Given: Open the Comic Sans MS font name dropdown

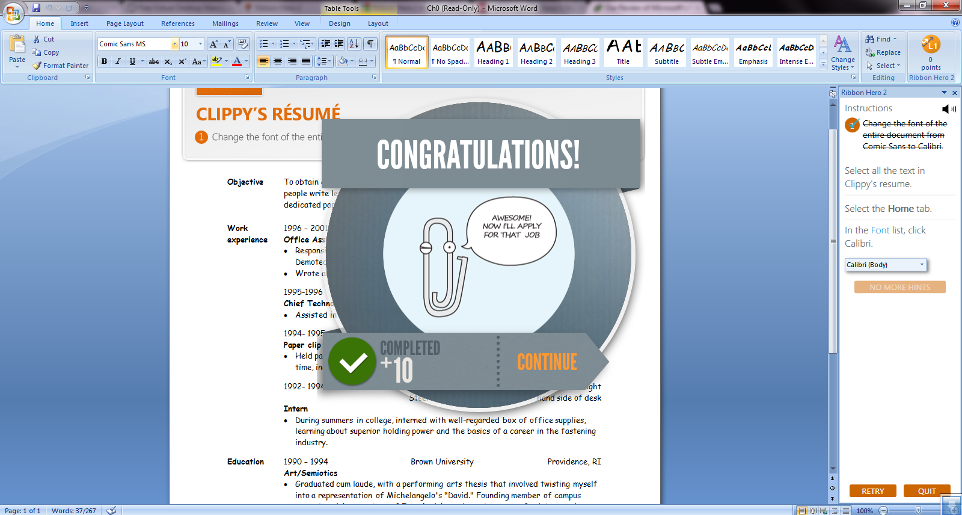Looking at the screenshot, I should point(174,44).
